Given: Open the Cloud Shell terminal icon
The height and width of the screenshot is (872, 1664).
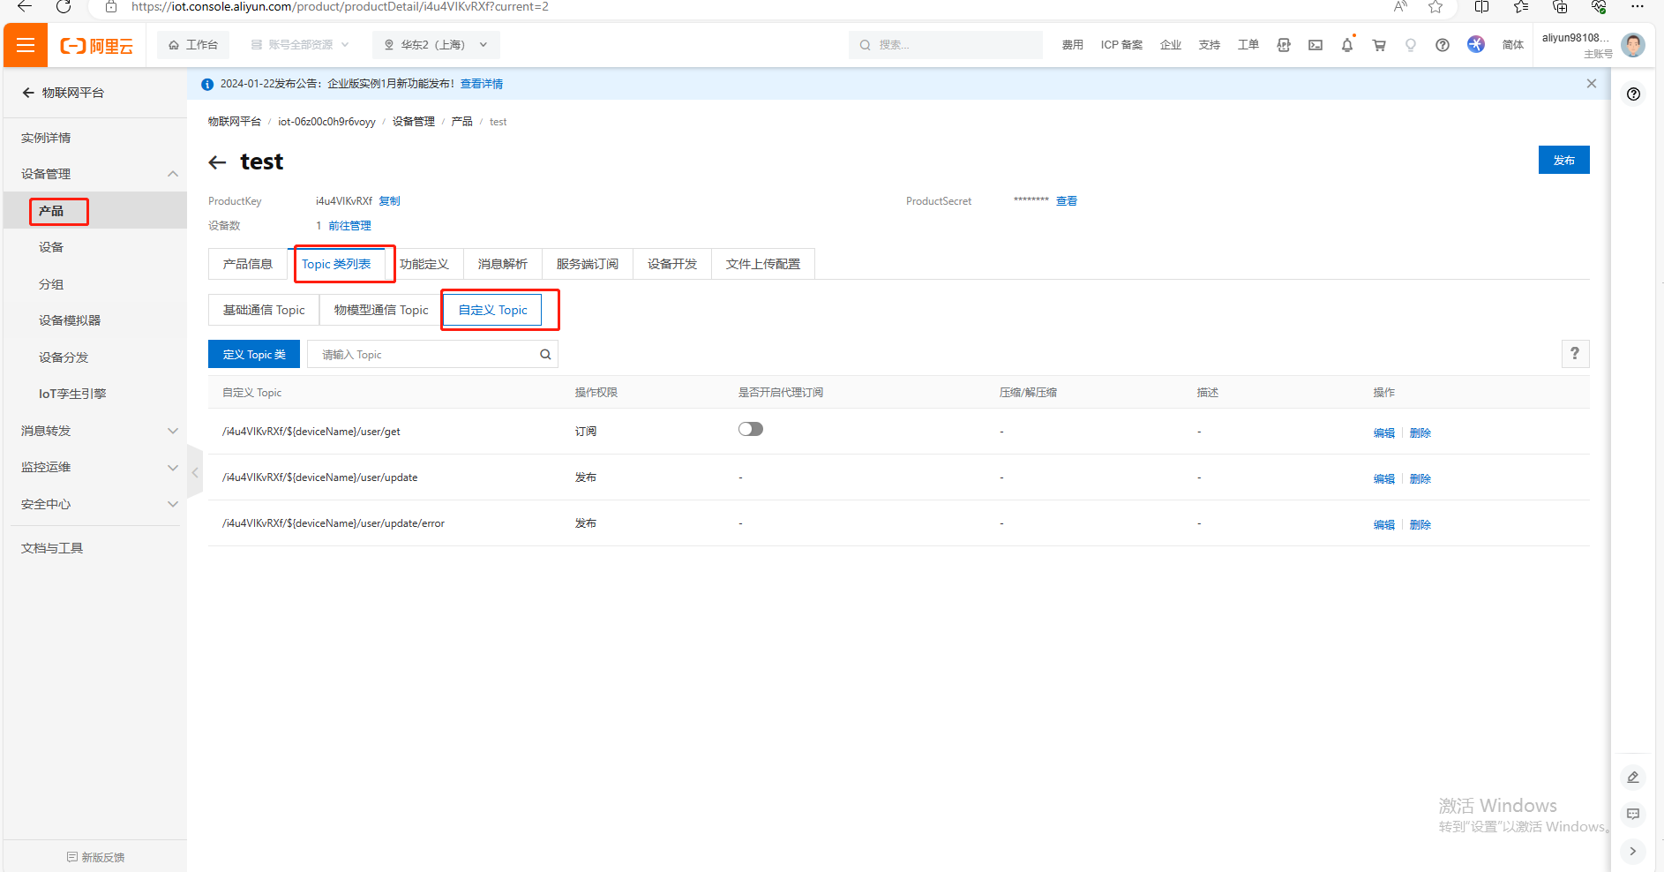Looking at the screenshot, I should tap(1315, 45).
